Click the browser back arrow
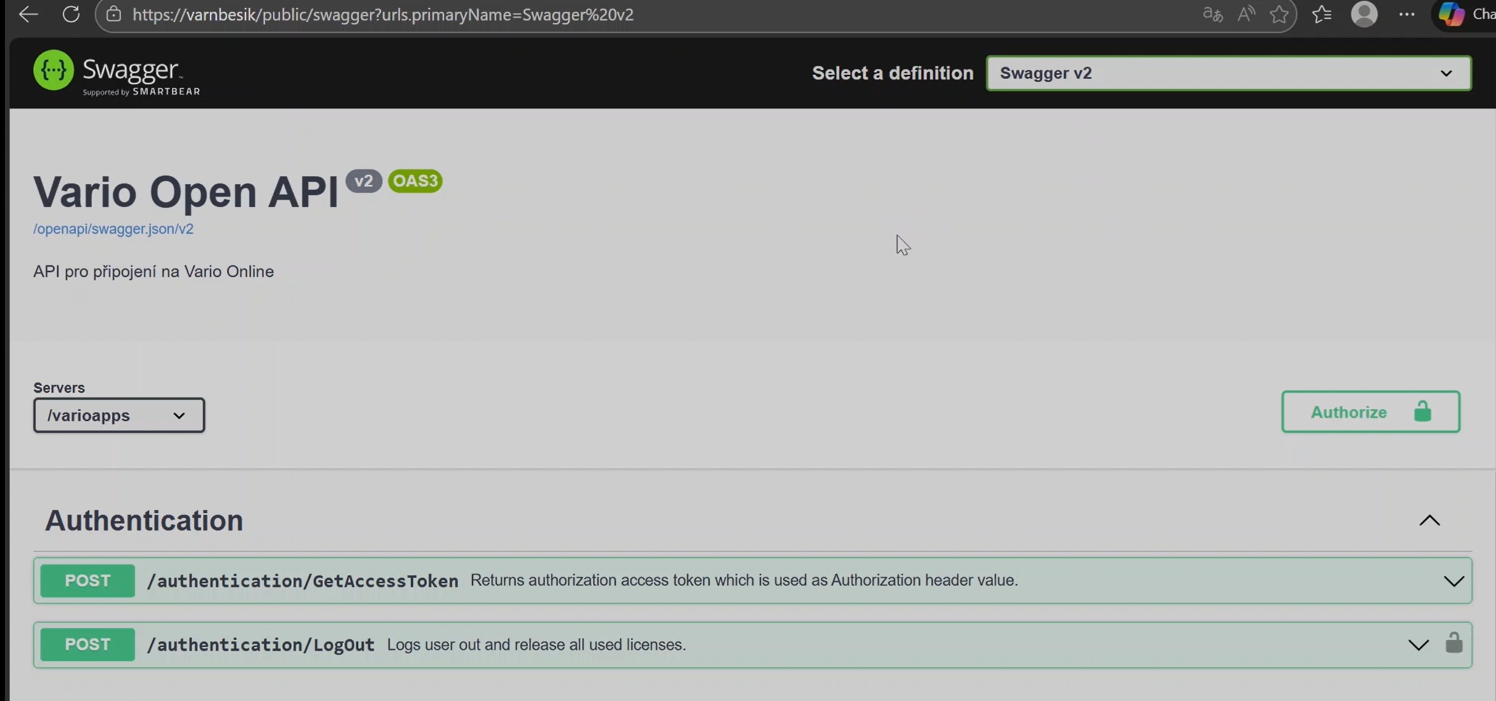Screen dimensions: 1496x701 tap(28, 14)
